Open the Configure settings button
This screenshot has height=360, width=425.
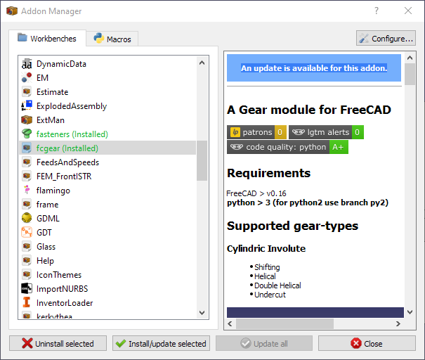click(386, 39)
